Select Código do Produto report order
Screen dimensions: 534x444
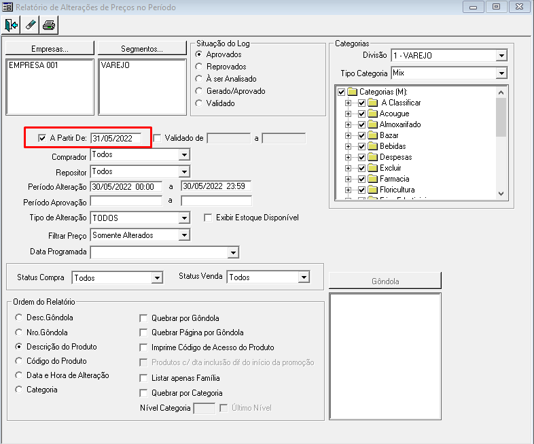pyautogui.click(x=19, y=361)
